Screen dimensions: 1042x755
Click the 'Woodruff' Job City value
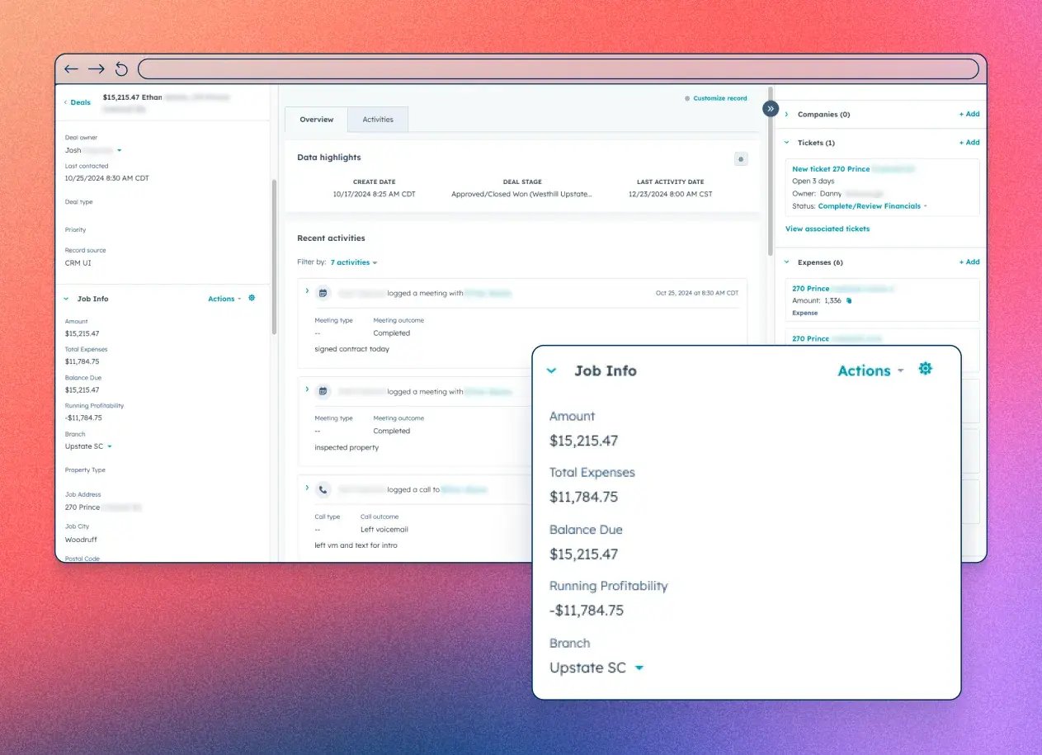tap(82, 540)
